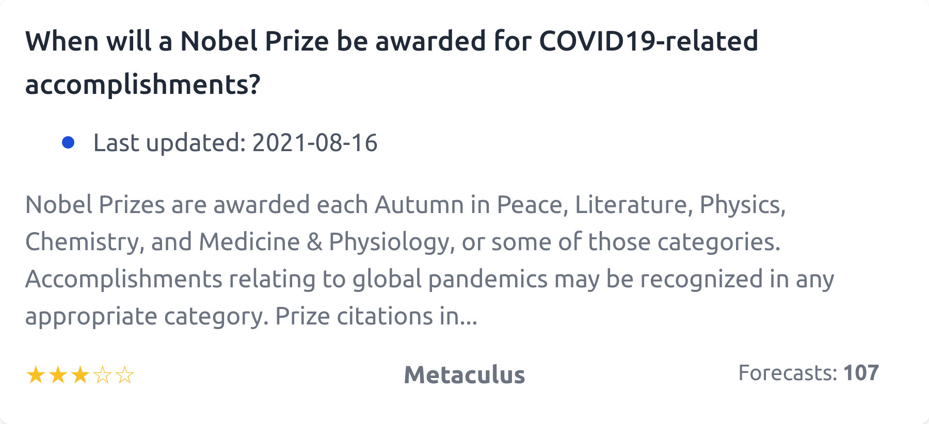
Task: Click the Metaculus platform name
Action: pyautogui.click(x=464, y=375)
